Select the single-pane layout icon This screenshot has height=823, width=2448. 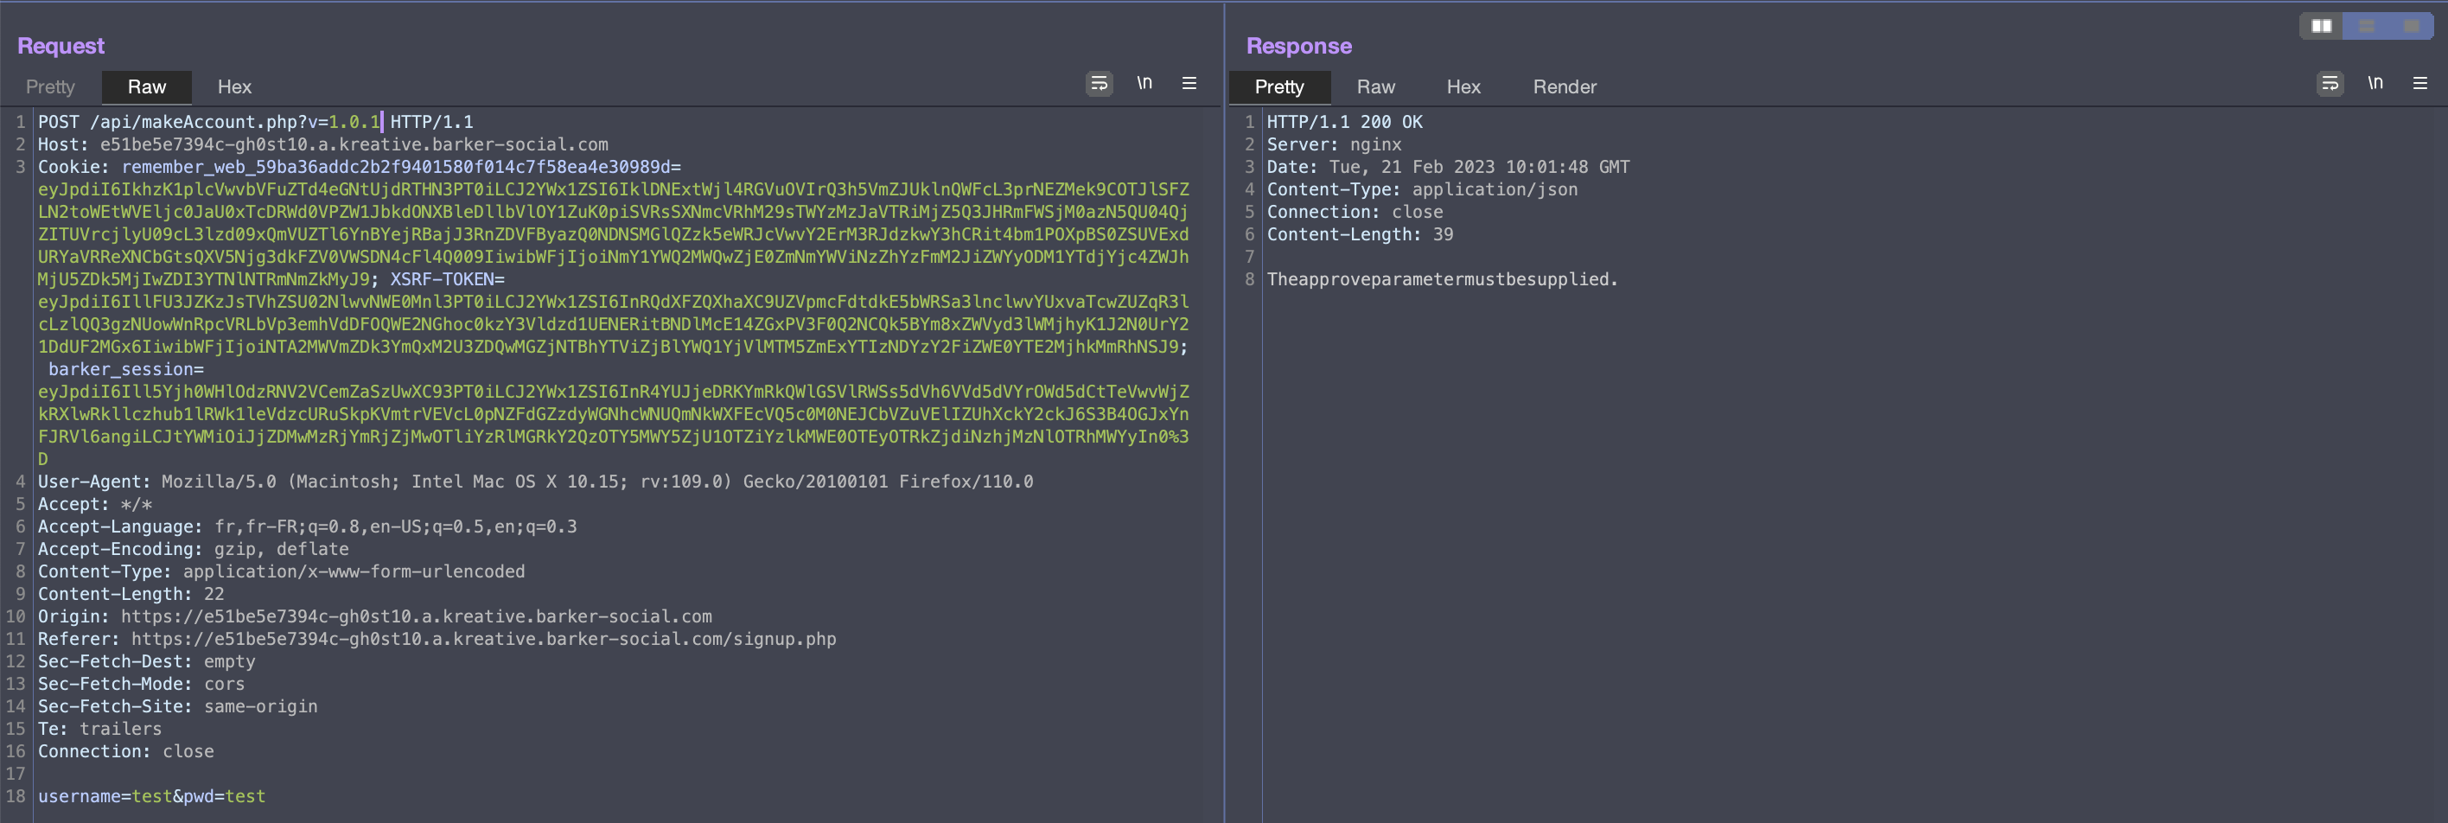(x=2411, y=27)
